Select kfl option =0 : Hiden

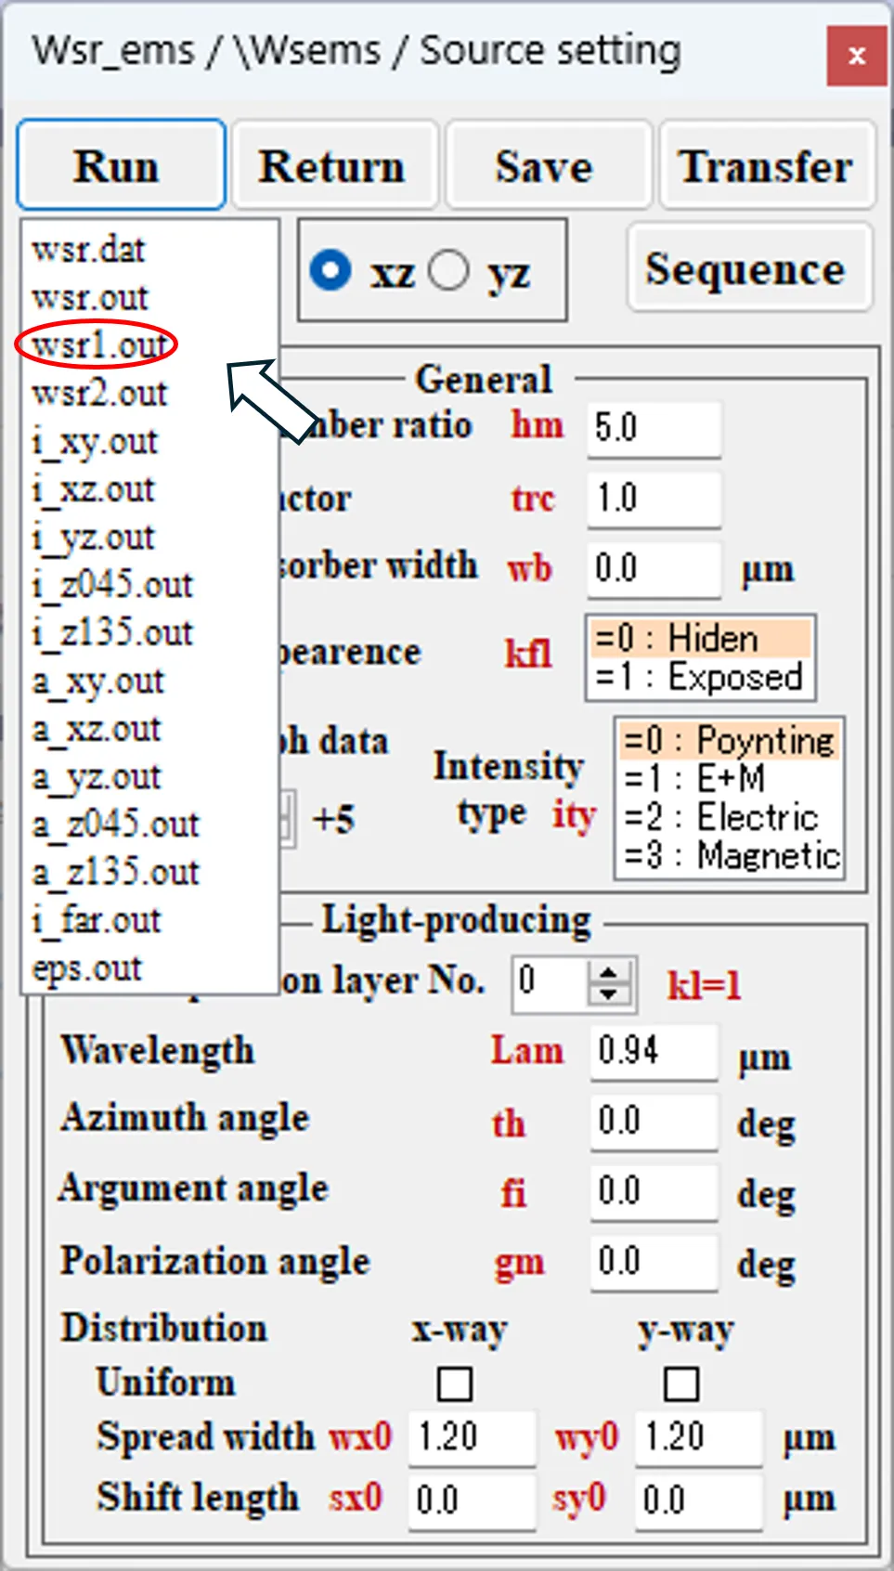[700, 639]
